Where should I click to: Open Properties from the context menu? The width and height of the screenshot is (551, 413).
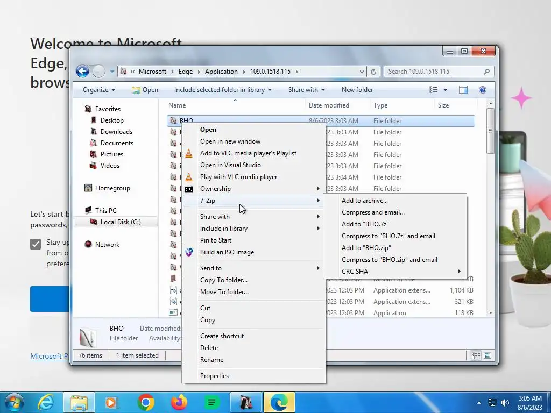[x=254, y=376]
